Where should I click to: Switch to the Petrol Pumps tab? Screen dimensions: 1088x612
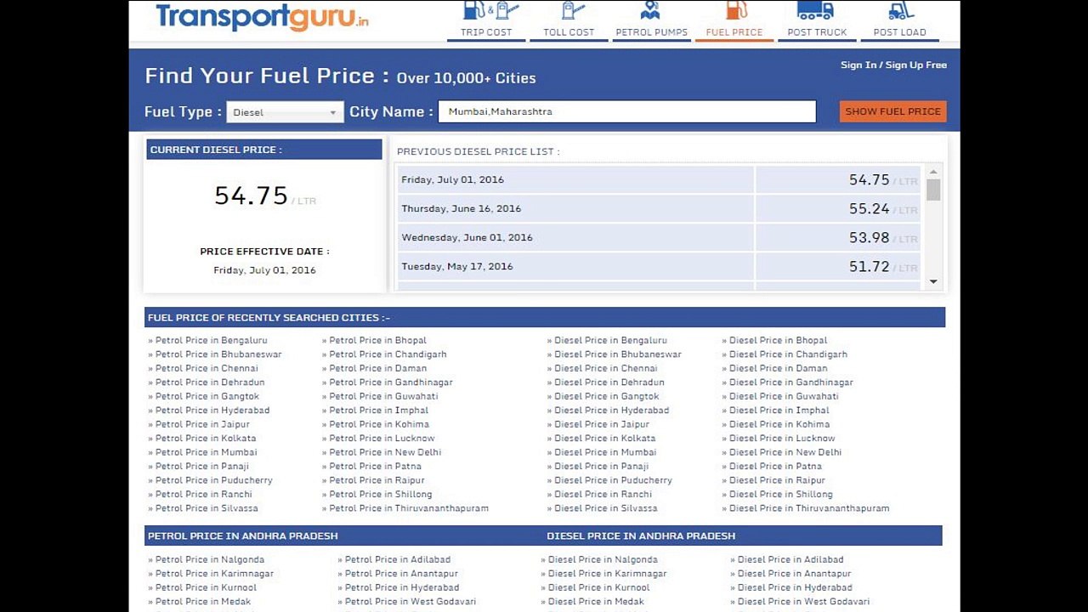(x=652, y=32)
